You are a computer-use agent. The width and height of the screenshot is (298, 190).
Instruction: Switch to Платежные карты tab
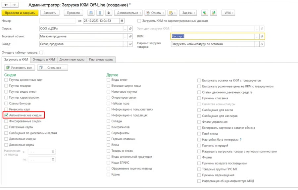pyautogui.click(x=101, y=60)
